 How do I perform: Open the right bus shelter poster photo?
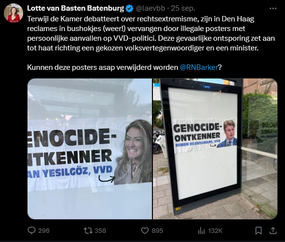[215, 149]
